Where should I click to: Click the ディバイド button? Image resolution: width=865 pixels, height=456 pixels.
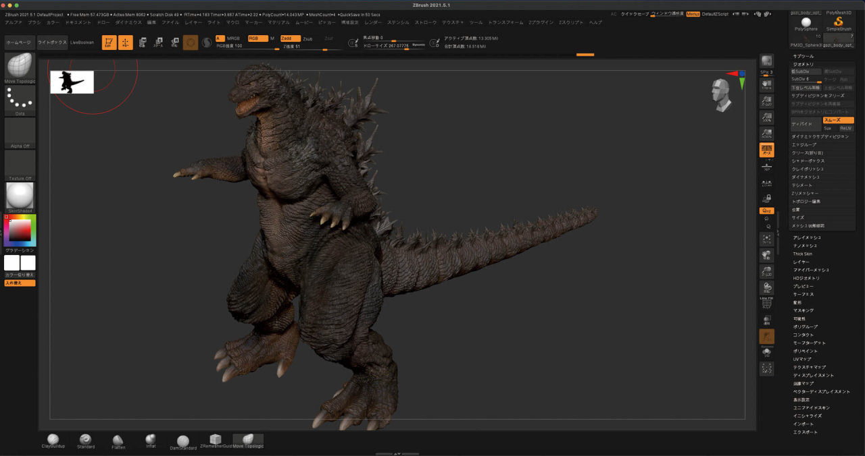[806, 124]
